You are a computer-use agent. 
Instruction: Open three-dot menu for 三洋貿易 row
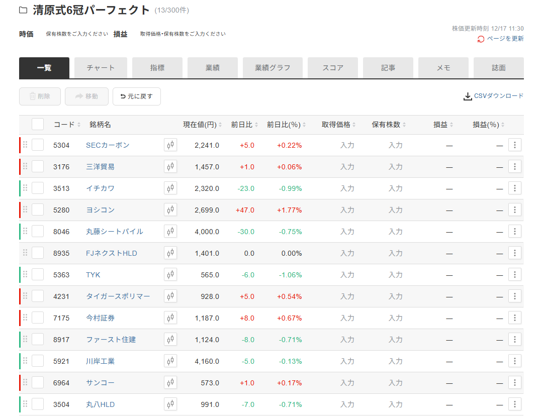coord(514,167)
